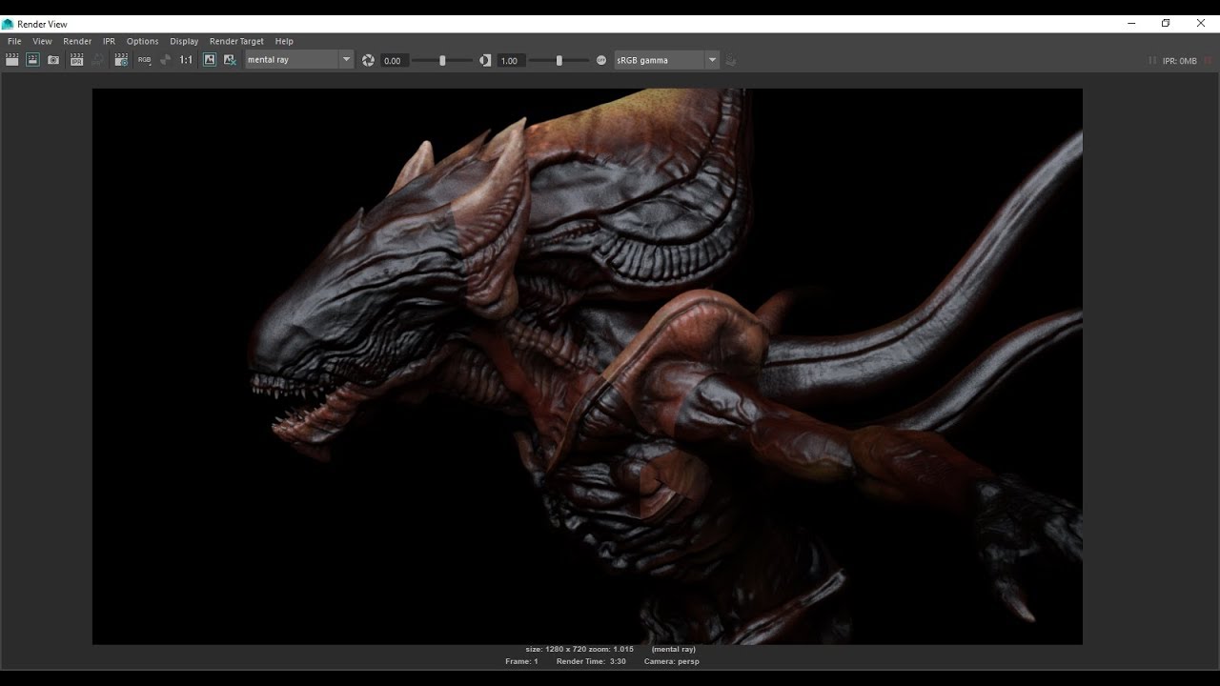The height and width of the screenshot is (686, 1220).
Task: Click the exposure value field 0.00
Action: click(394, 60)
